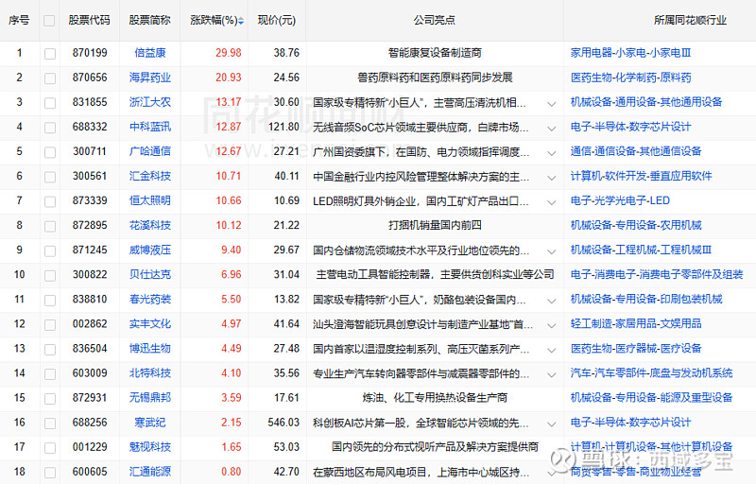Expand company highlight for 威博液压
The image size is (756, 484).
552,251
